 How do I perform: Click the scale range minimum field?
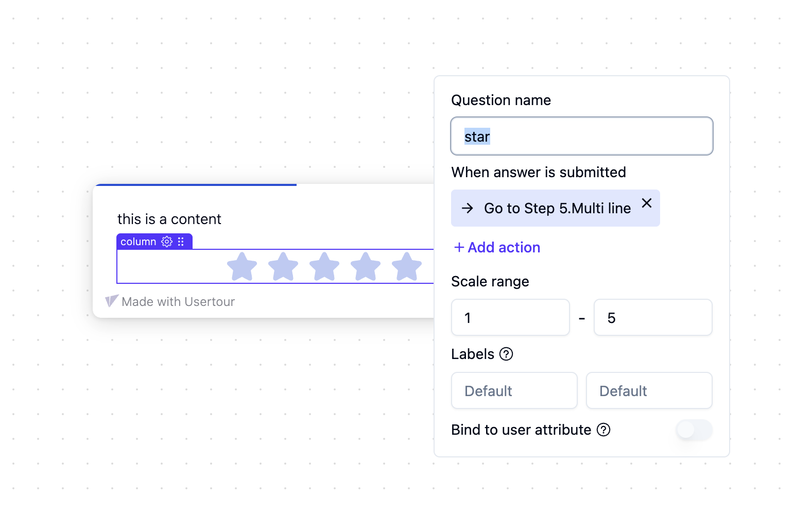[510, 318]
